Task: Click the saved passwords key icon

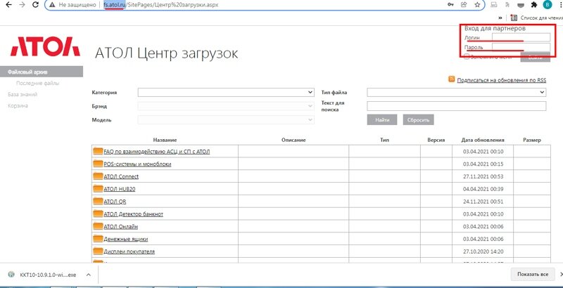Action: coord(450,5)
